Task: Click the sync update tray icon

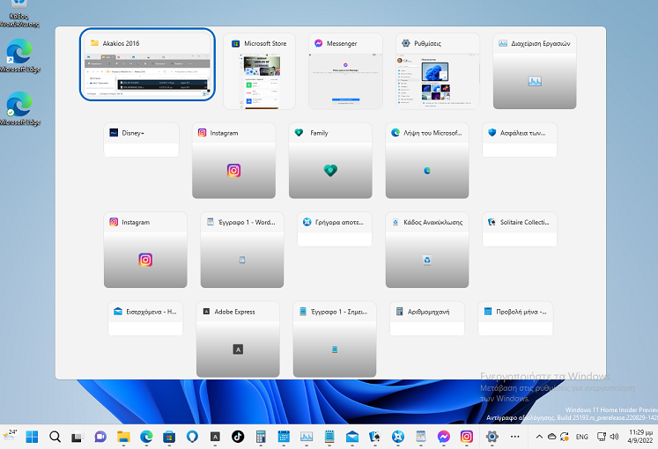Action: (x=565, y=437)
